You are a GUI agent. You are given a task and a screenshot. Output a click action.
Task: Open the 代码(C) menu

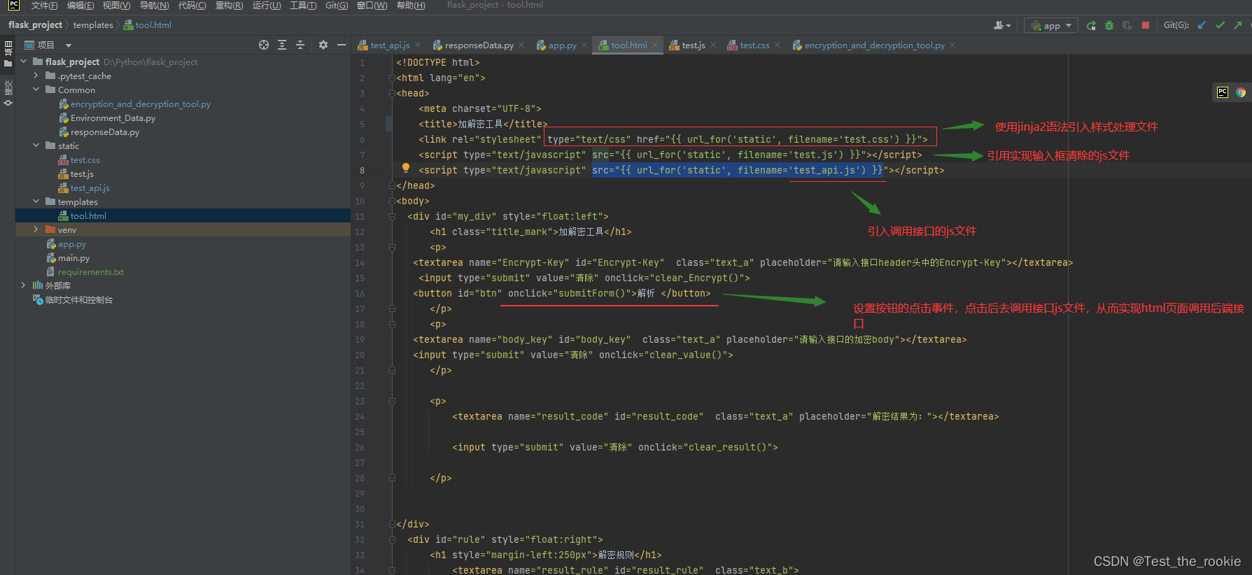click(192, 6)
